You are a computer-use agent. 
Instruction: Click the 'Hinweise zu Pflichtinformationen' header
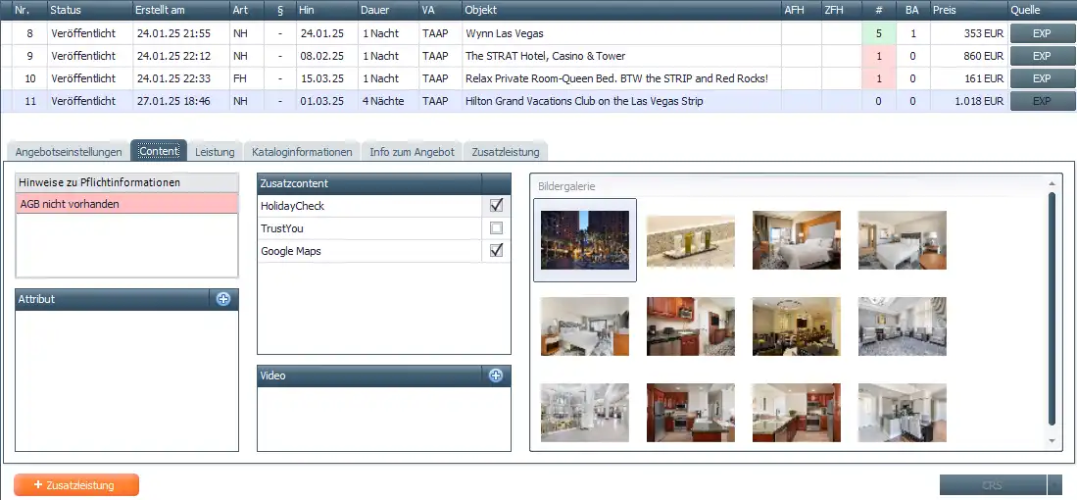(126, 182)
